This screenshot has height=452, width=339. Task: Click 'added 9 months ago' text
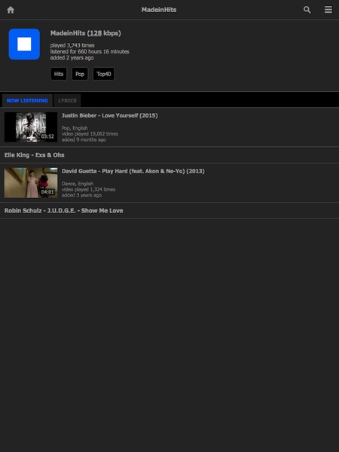pyautogui.click(x=84, y=139)
